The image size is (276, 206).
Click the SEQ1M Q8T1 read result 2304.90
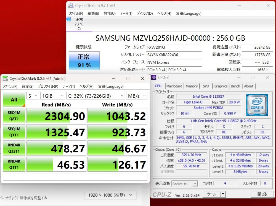tap(56, 116)
